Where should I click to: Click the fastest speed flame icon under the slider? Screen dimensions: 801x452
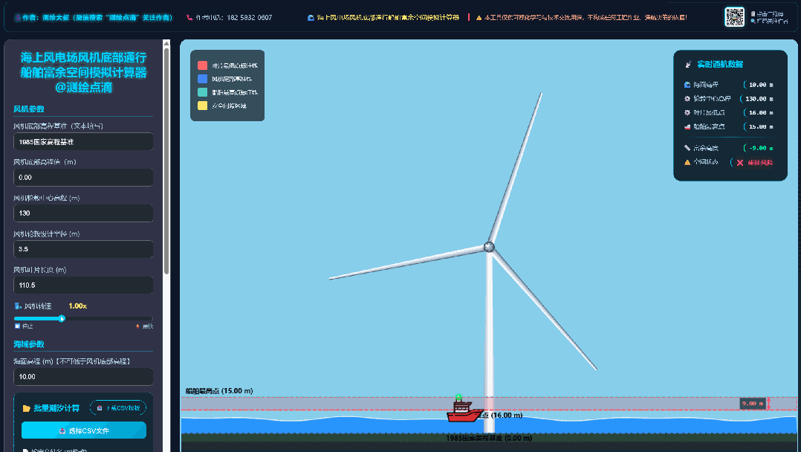[137, 326]
